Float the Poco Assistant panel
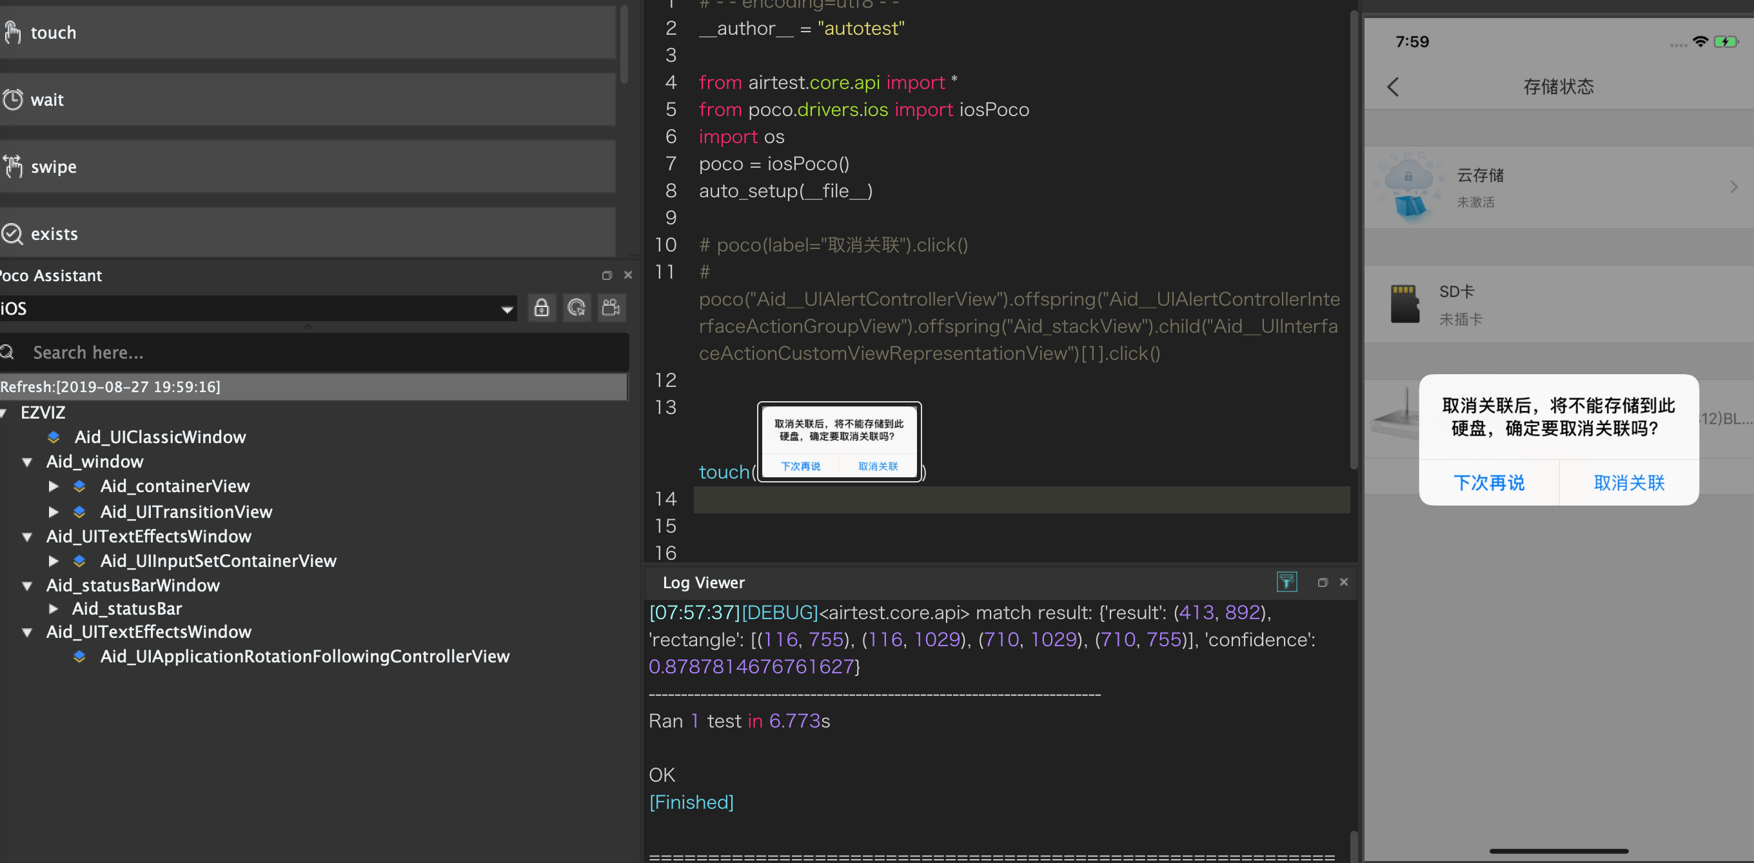This screenshot has width=1754, height=863. point(607,275)
